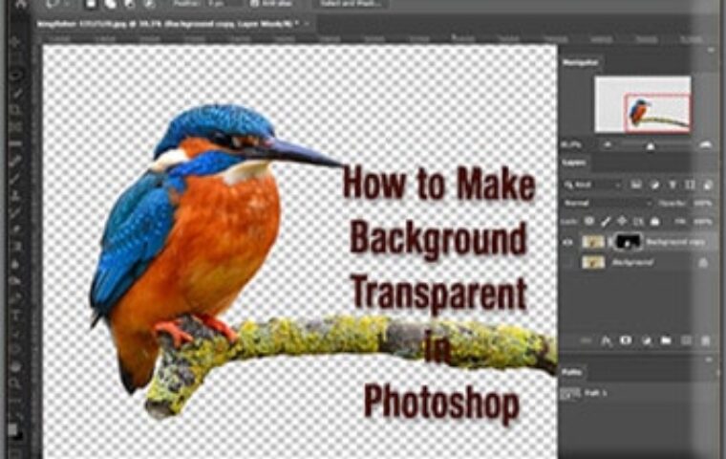Select the Gradient tool
The height and width of the screenshot is (459, 726).
(x=15, y=247)
